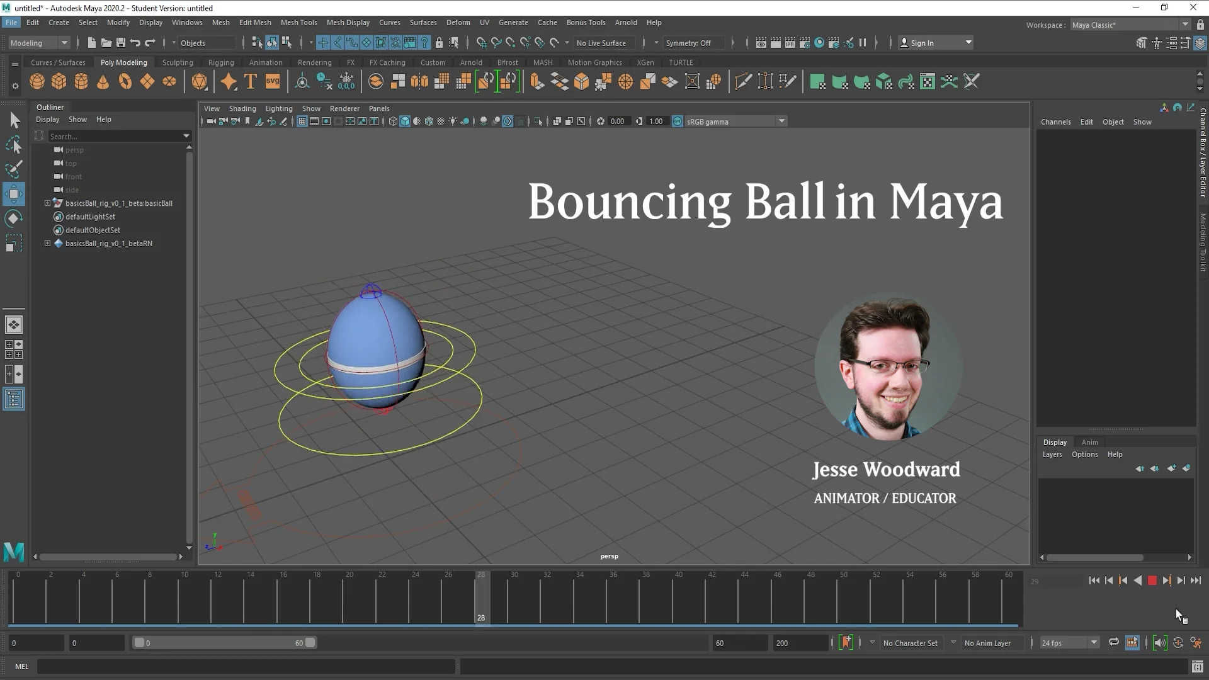Create a polygon cube from the shelf
This screenshot has height=680, width=1209.
point(59,81)
